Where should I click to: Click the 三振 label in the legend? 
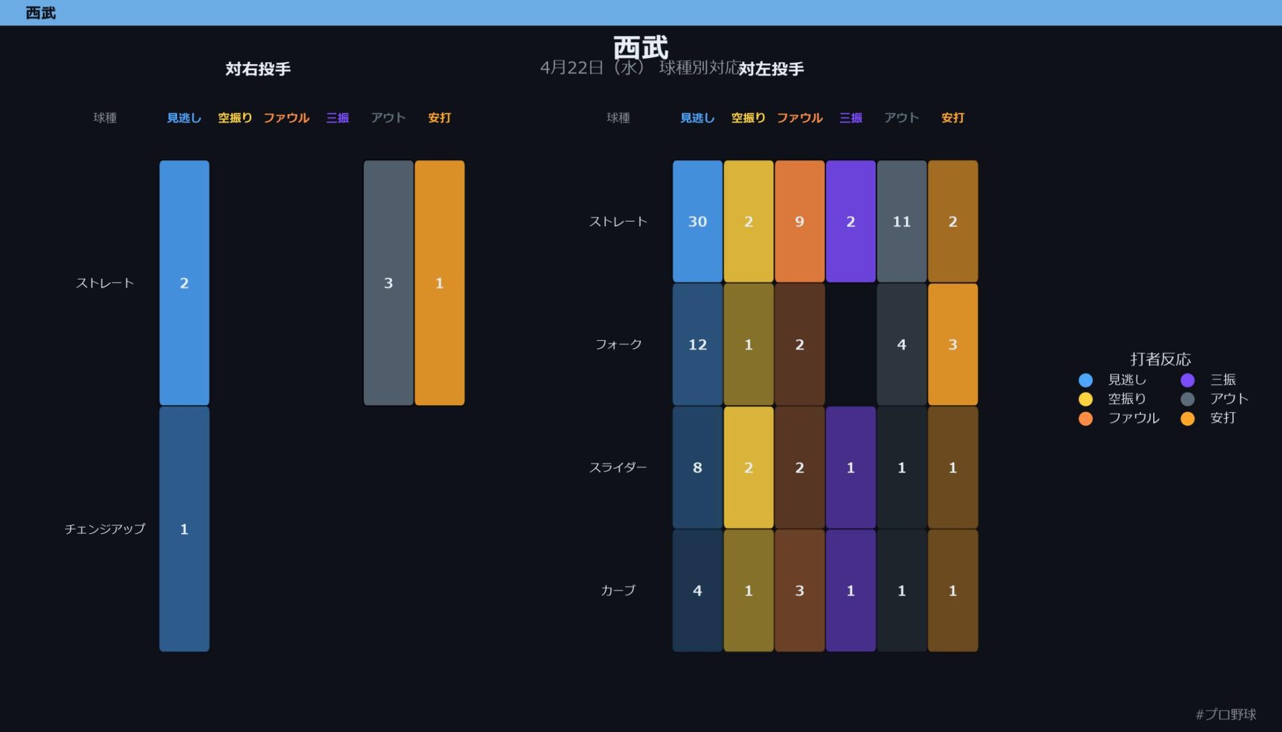pyautogui.click(x=1223, y=380)
